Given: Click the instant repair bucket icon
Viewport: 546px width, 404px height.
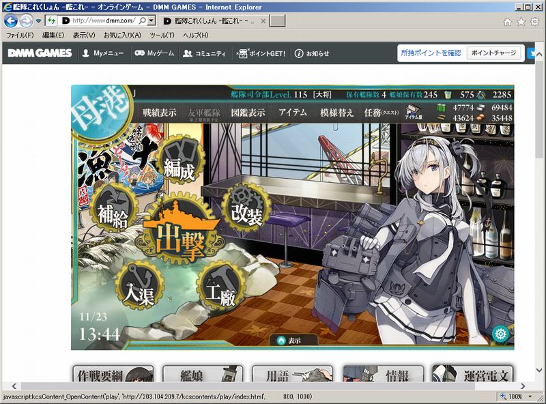Looking at the screenshot, I should coord(448,95).
